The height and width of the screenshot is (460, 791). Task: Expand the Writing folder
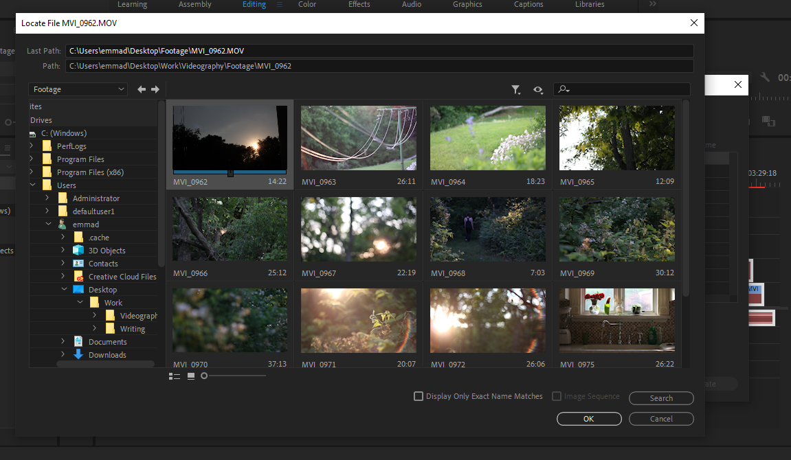(94, 328)
